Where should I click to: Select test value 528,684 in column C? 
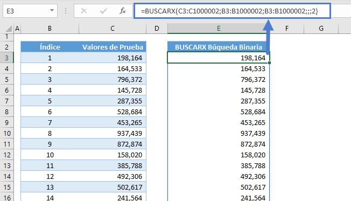[113, 112]
